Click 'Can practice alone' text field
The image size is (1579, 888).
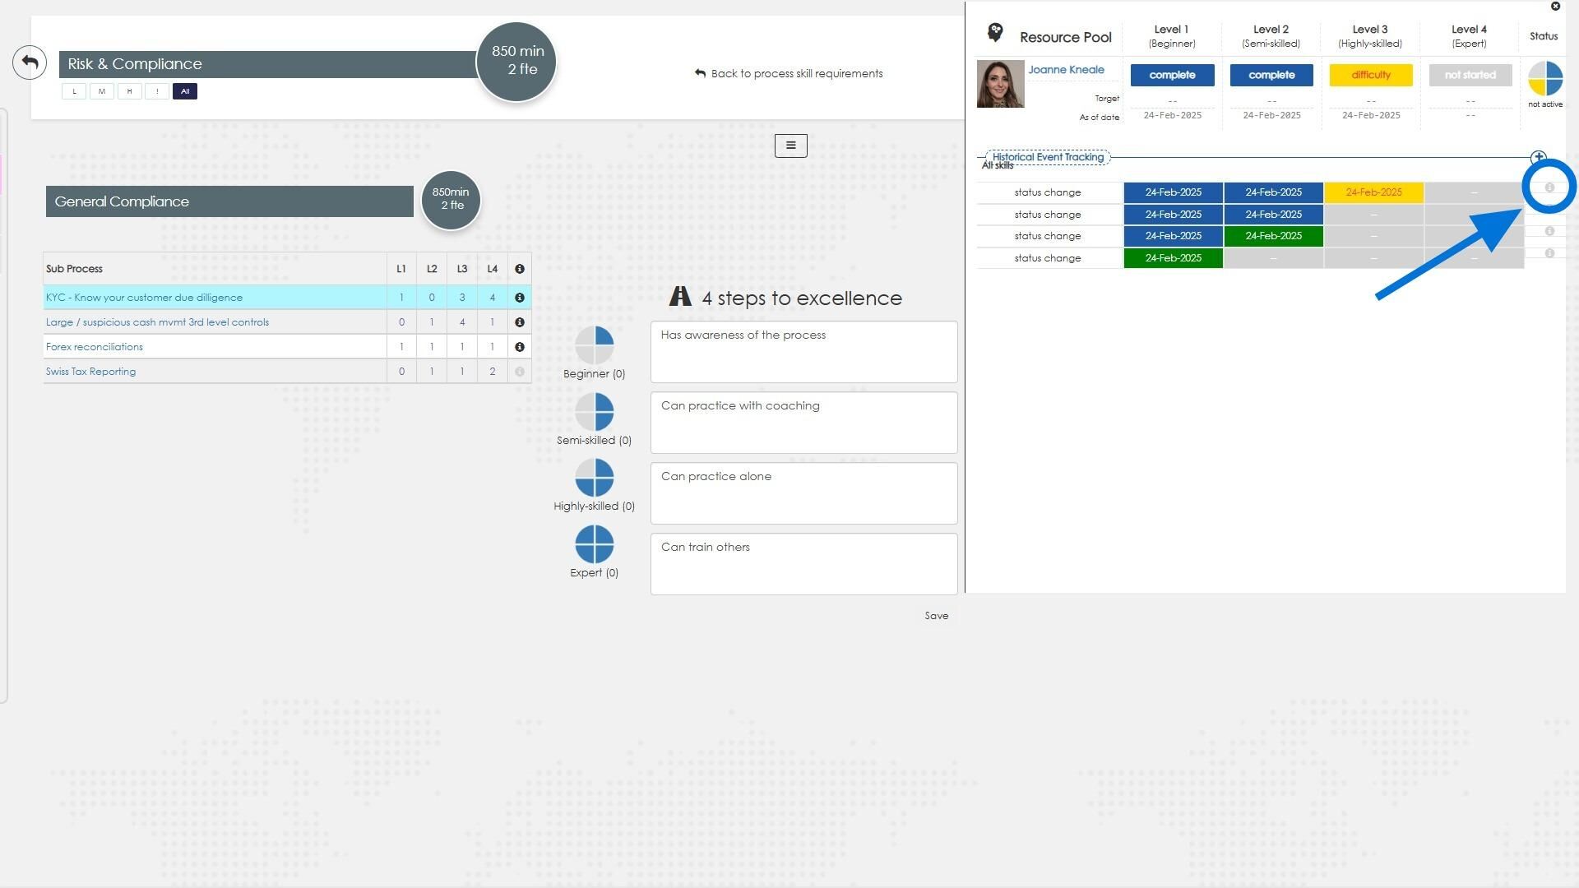click(803, 493)
